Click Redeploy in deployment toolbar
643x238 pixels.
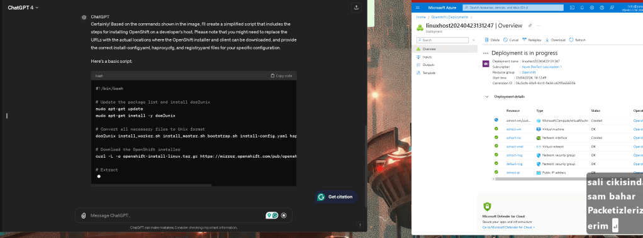(x=532, y=40)
